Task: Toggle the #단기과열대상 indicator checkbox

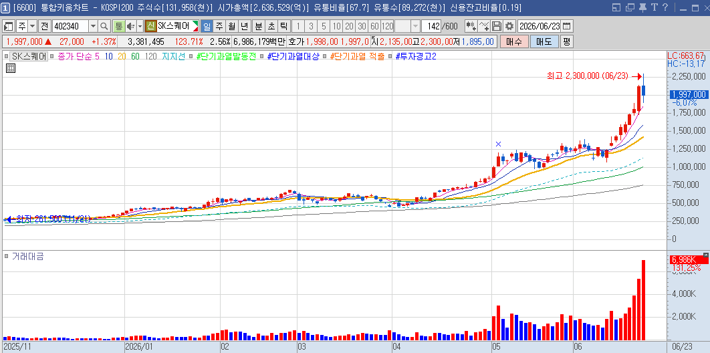Action: [261, 57]
